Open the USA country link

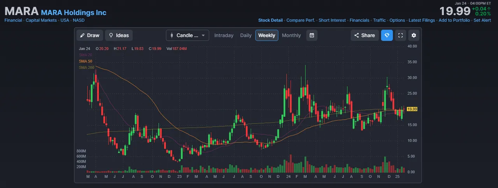tap(65, 20)
